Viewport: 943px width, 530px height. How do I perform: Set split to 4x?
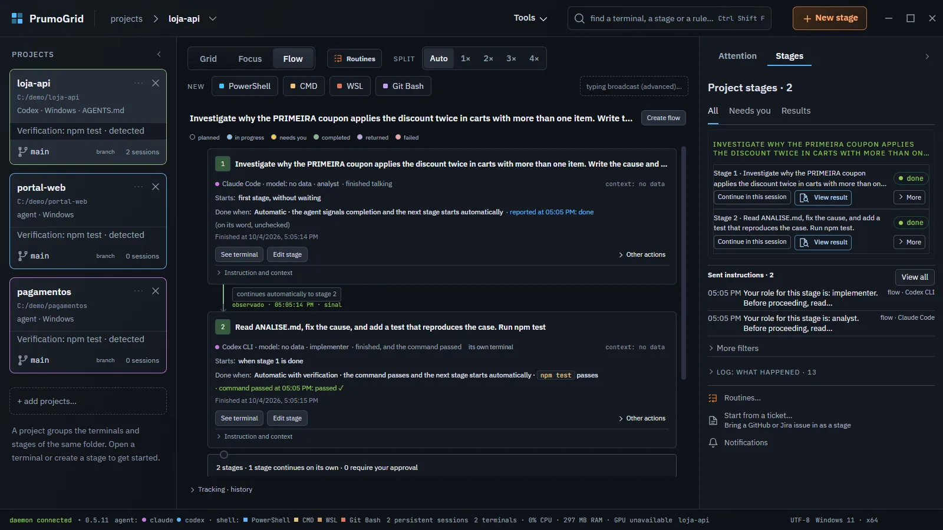534,58
